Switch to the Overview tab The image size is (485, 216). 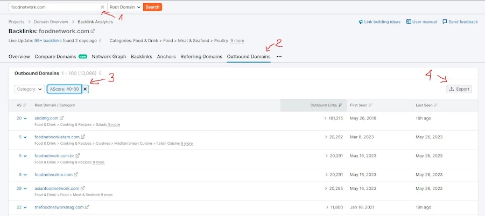(19, 57)
